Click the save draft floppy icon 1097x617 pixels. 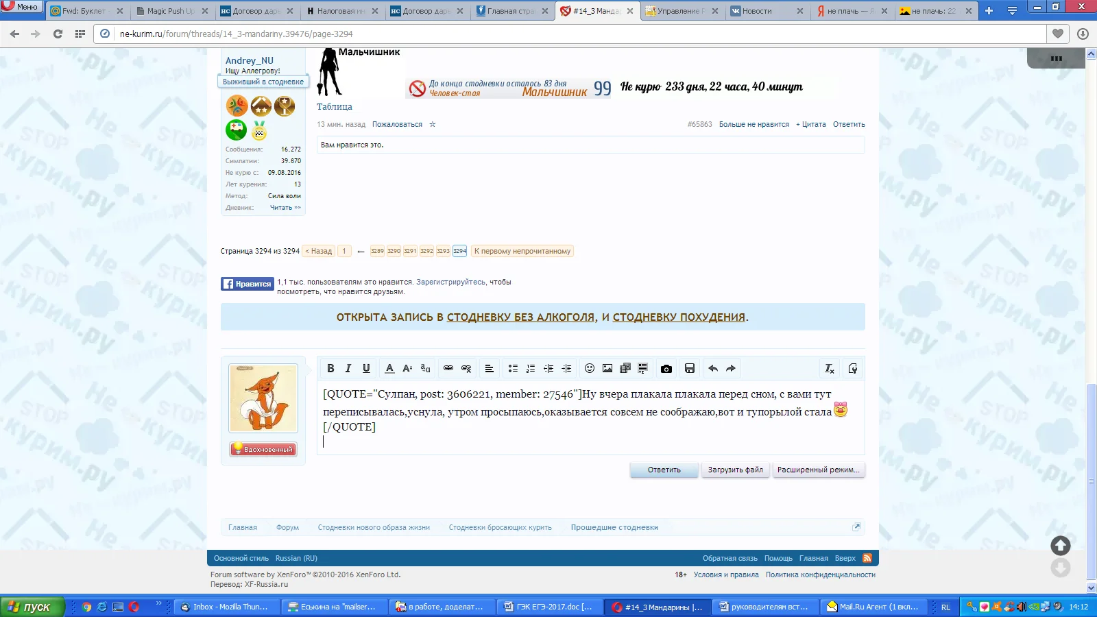690,368
